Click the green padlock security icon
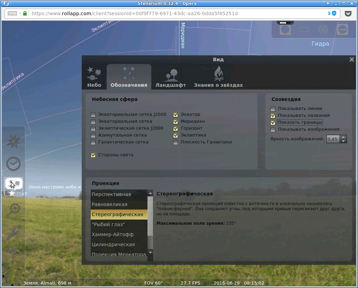Image resolution: width=358 pixels, height=288 pixels. tap(25, 13)
